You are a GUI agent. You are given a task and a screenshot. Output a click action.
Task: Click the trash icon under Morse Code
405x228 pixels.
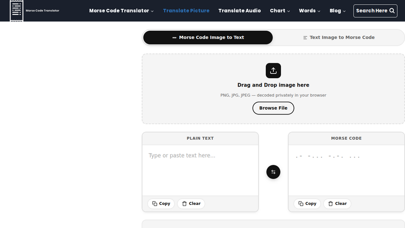point(331,204)
